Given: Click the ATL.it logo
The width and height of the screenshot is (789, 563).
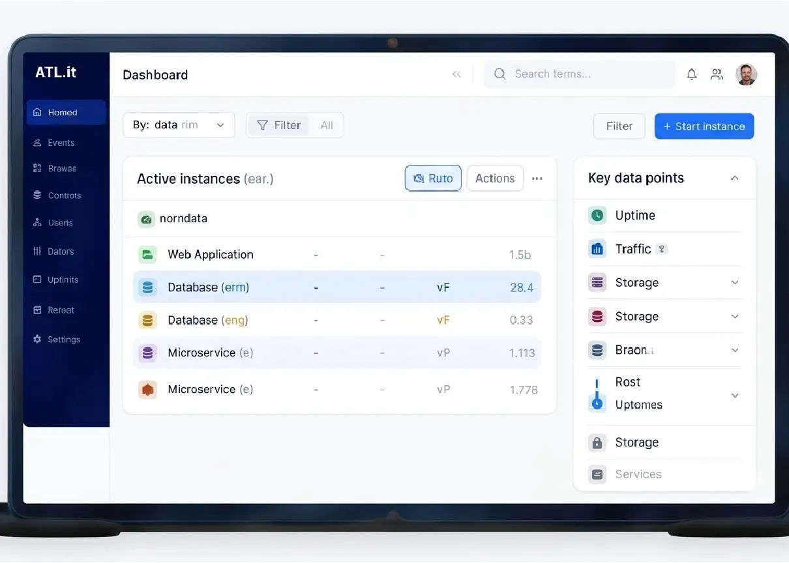Looking at the screenshot, I should pyautogui.click(x=56, y=72).
